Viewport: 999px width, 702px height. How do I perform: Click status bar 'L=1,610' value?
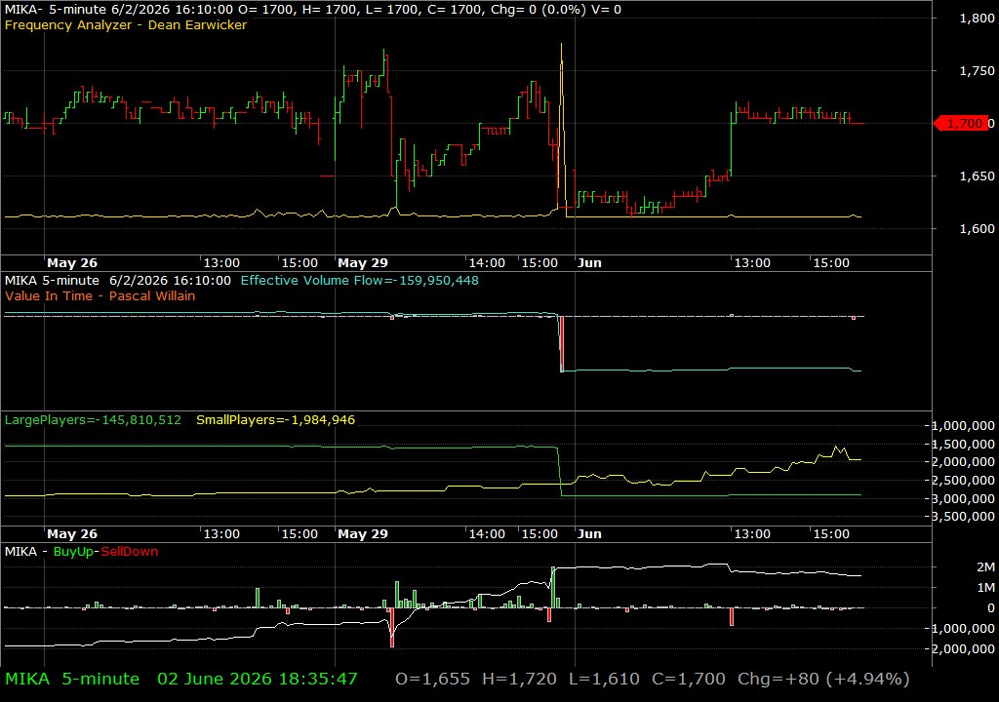(604, 679)
